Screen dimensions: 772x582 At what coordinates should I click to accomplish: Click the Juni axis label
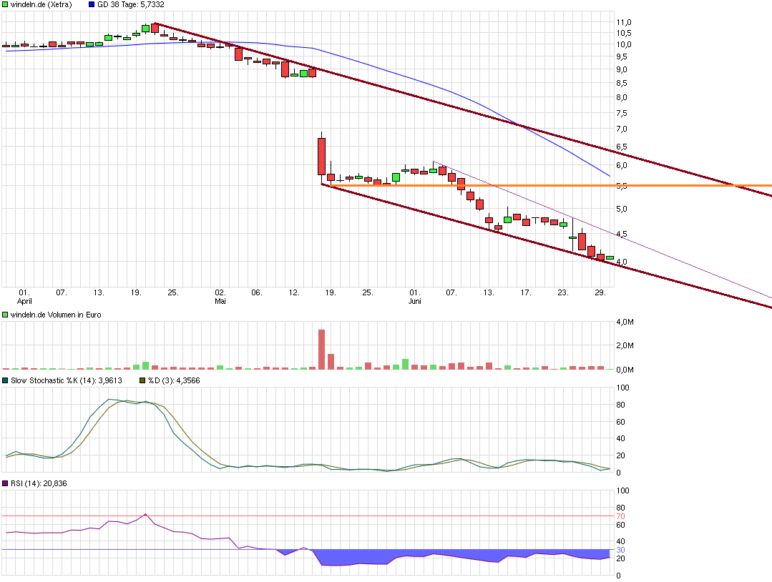point(415,301)
